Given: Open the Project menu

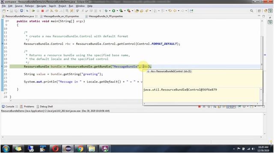Looking at the screenshot, I should [x=62, y=6].
